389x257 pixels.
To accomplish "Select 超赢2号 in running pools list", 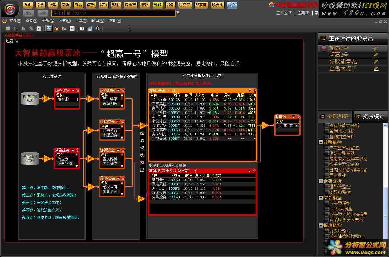I will [353, 55].
